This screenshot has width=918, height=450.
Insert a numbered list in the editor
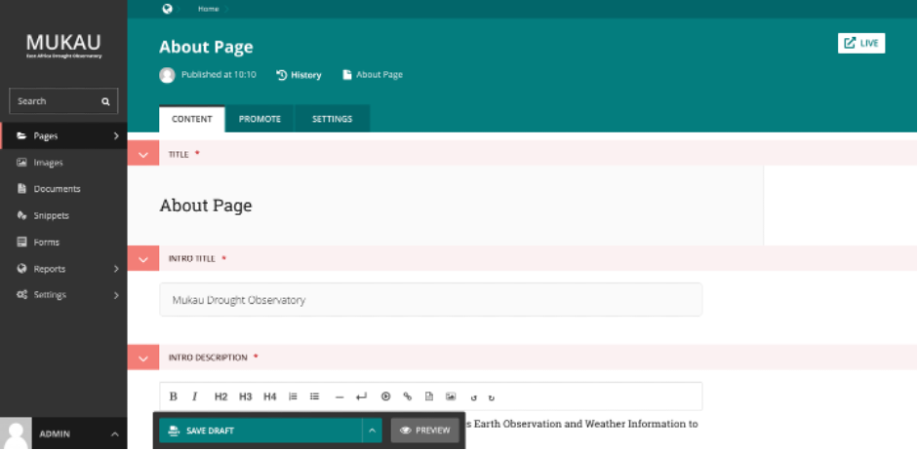tap(293, 396)
